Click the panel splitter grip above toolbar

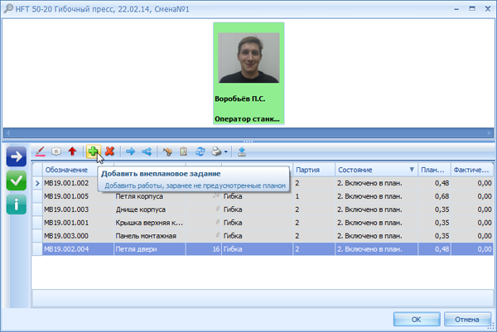click(248, 142)
